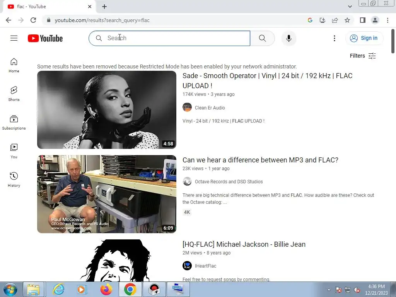This screenshot has height=297, width=396.
Task: Show hidden system tray icons arrow
Action: 329,290
